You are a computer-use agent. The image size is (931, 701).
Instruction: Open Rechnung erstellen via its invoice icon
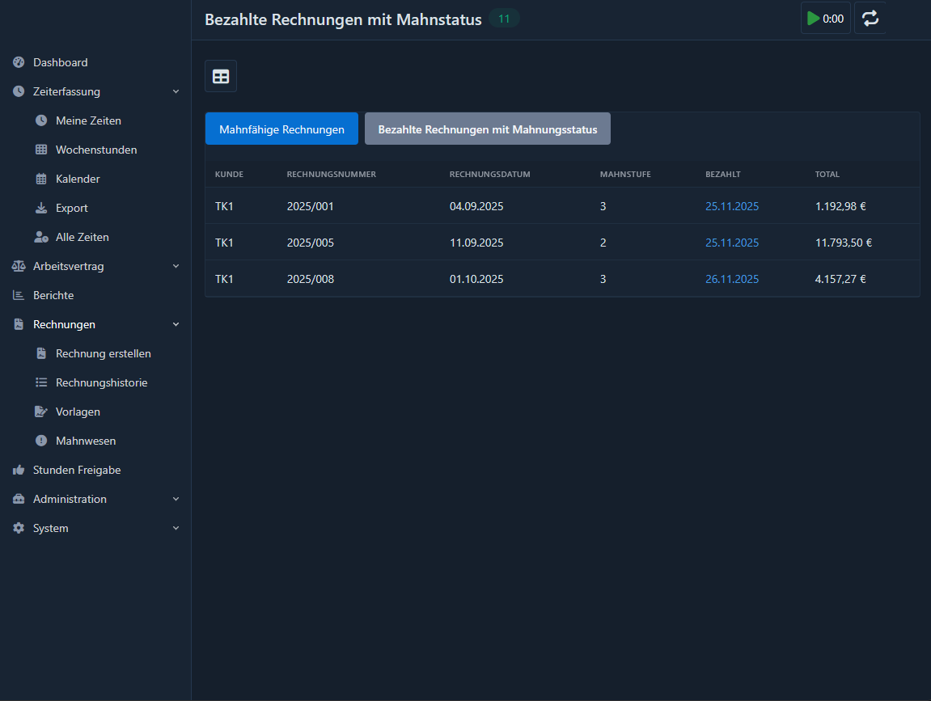[x=40, y=353]
